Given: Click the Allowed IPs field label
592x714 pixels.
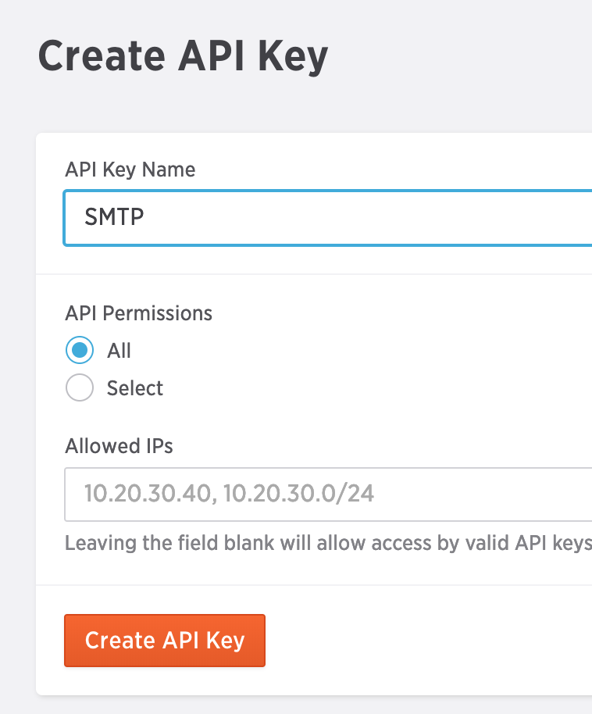Looking at the screenshot, I should point(119,446).
